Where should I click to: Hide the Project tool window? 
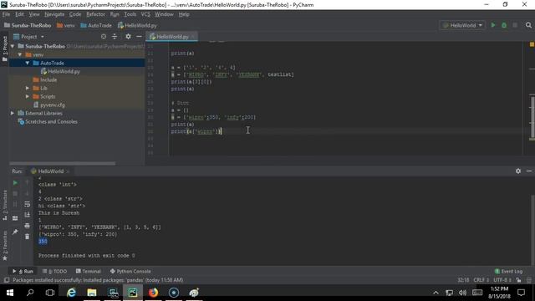click(x=139, y=37)
